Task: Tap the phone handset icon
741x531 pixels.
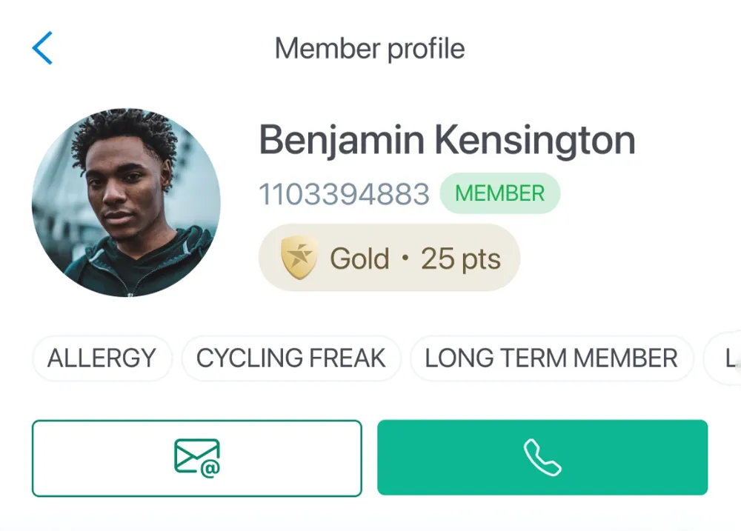Action: 542,458
